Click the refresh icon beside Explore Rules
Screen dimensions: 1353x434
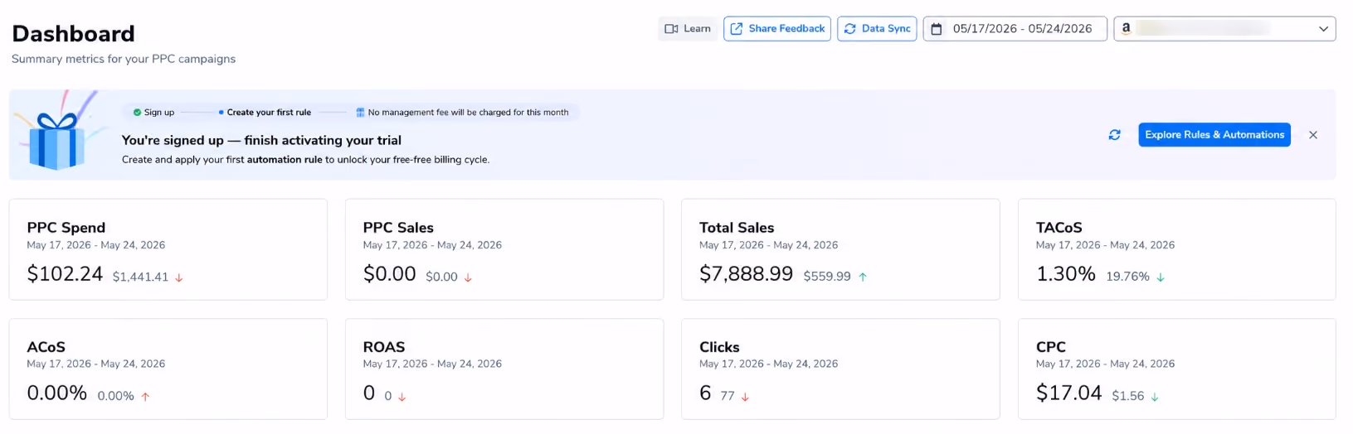(1114, 135)
